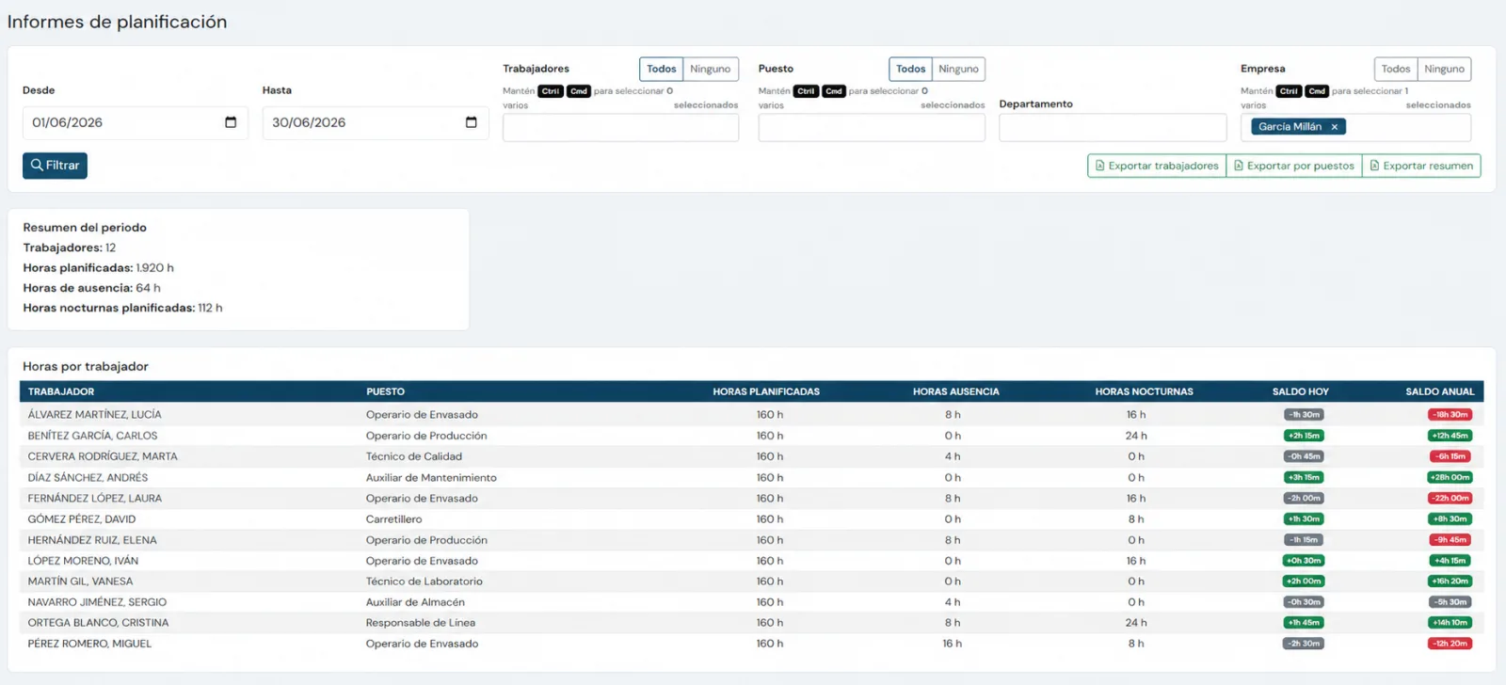Open calendar picker in Hasta date field
The width and height of the screenshot is (1506, 685).
click(472, 122)
